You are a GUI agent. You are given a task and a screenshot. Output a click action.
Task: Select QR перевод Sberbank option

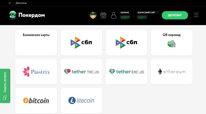coord(171,42)
